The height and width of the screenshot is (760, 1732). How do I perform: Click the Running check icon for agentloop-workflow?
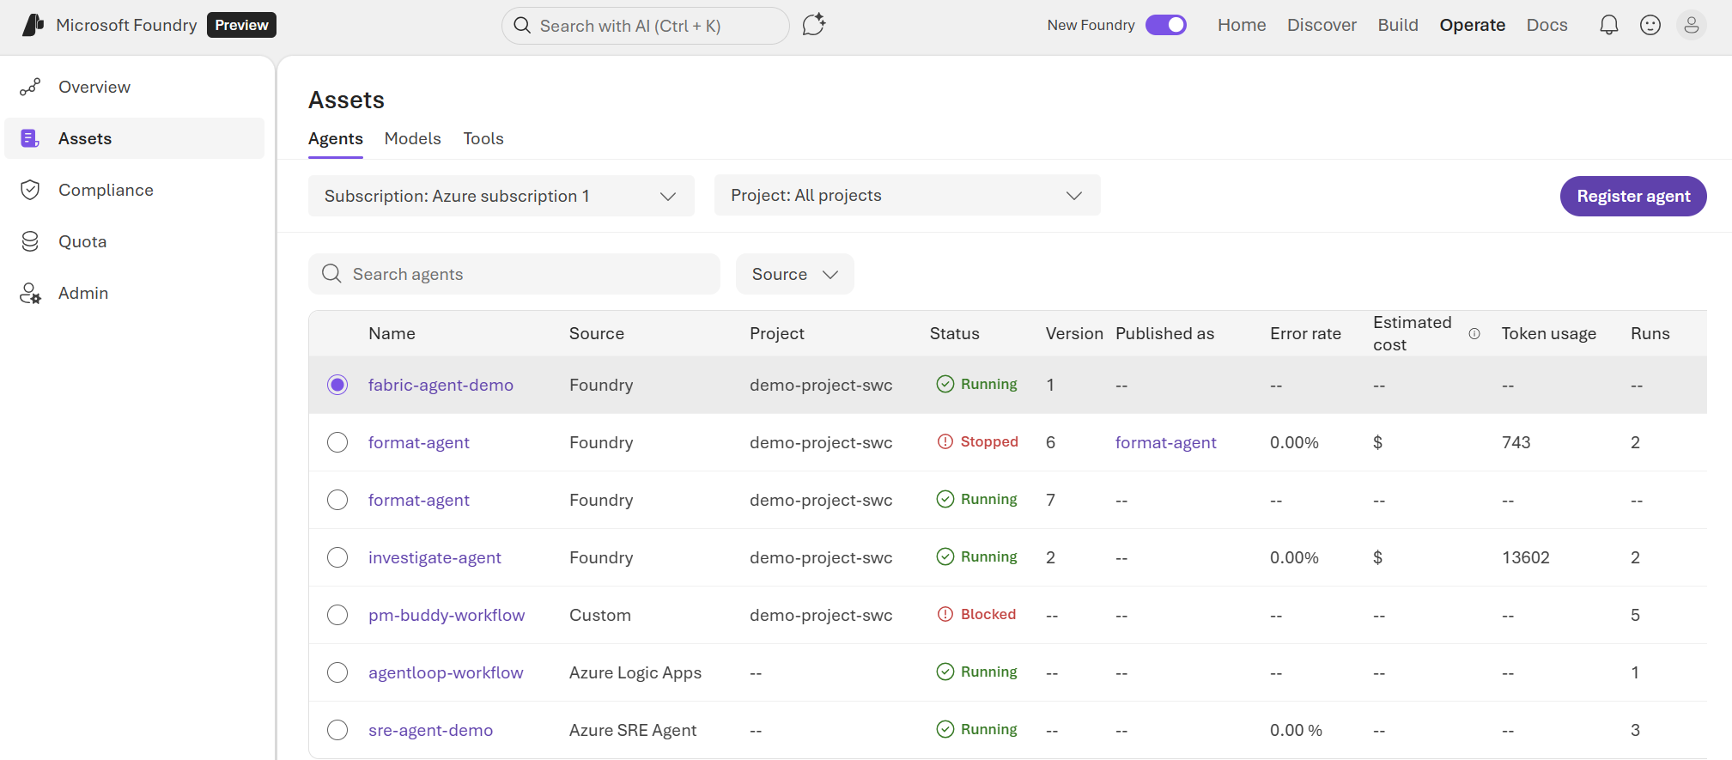click(x=945, y=672)
